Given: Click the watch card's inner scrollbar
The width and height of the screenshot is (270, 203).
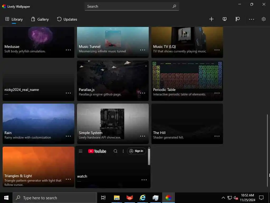Looking at the screenshot, I should 149,157.
